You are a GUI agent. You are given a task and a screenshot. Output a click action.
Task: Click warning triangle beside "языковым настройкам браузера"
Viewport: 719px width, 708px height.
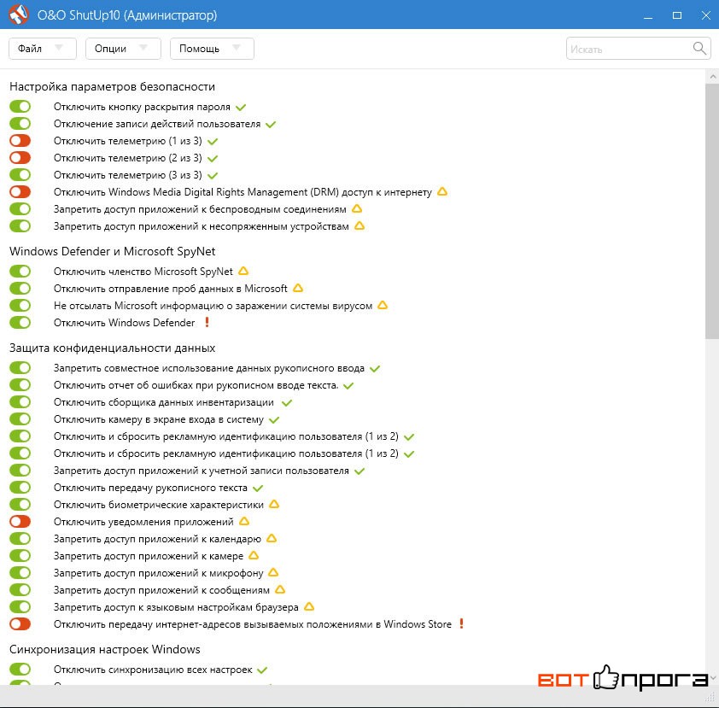[x=309, y=606]
